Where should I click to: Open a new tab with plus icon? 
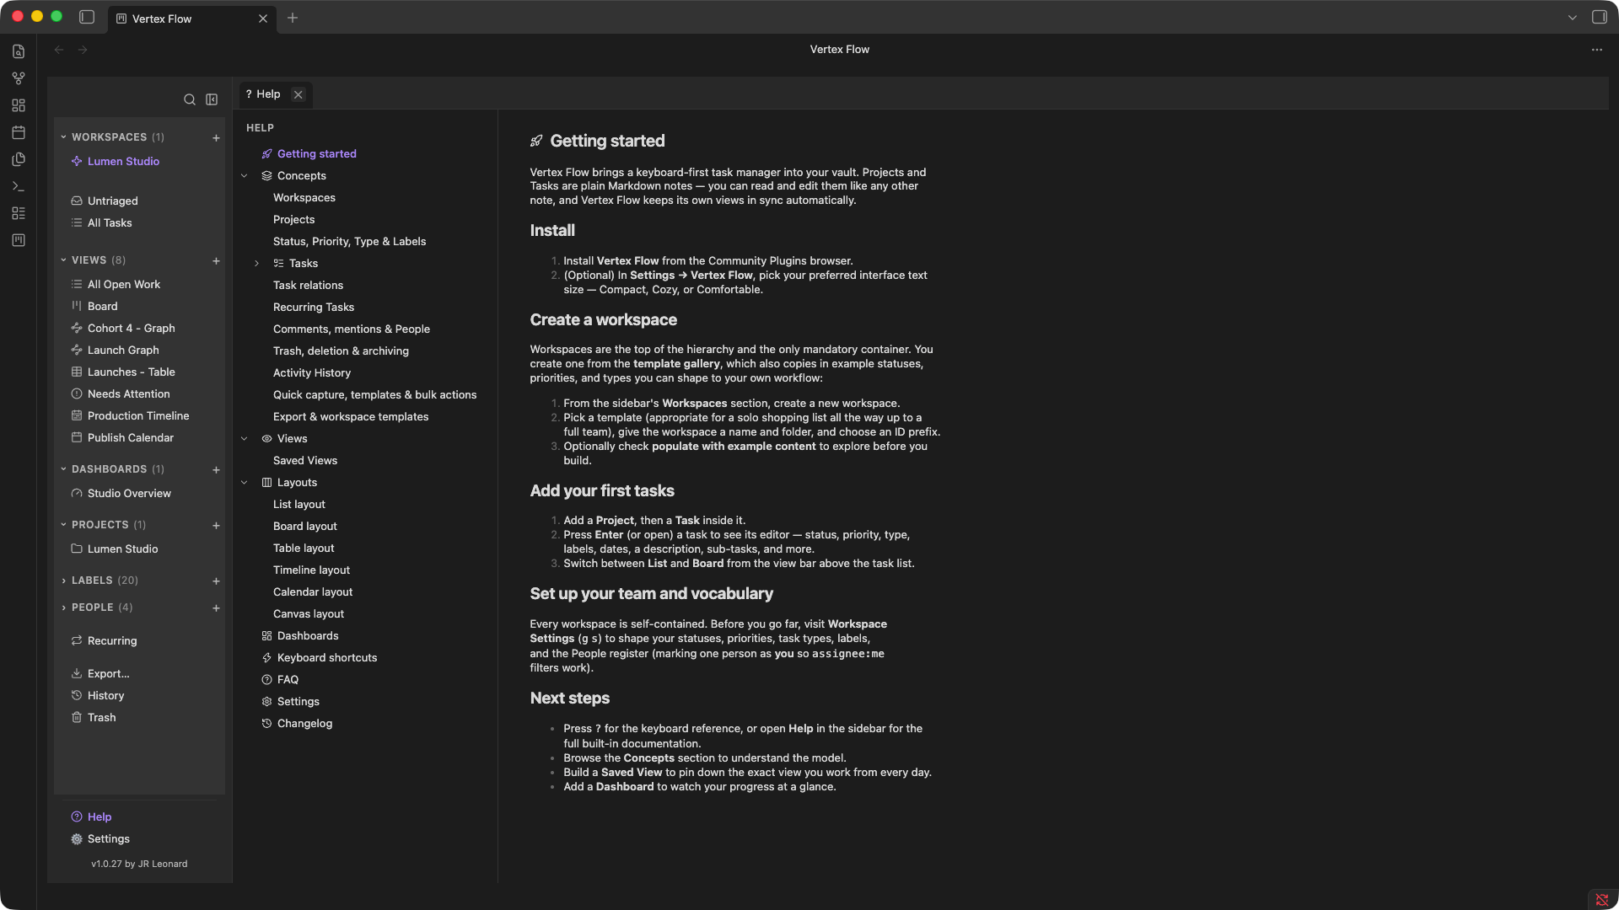293,18
